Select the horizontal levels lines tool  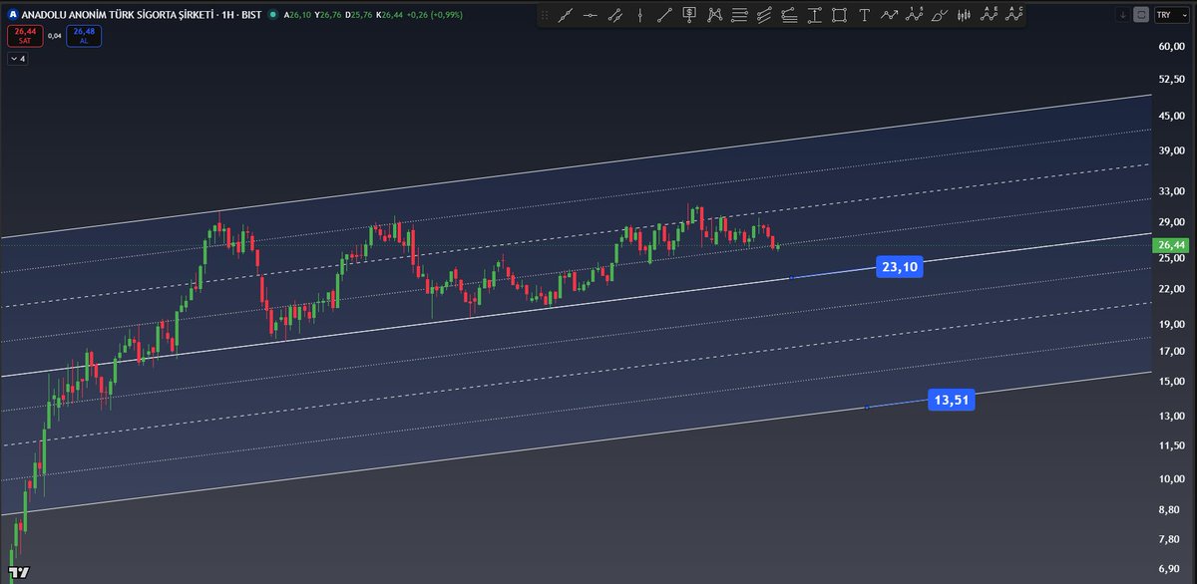[739, 15]
